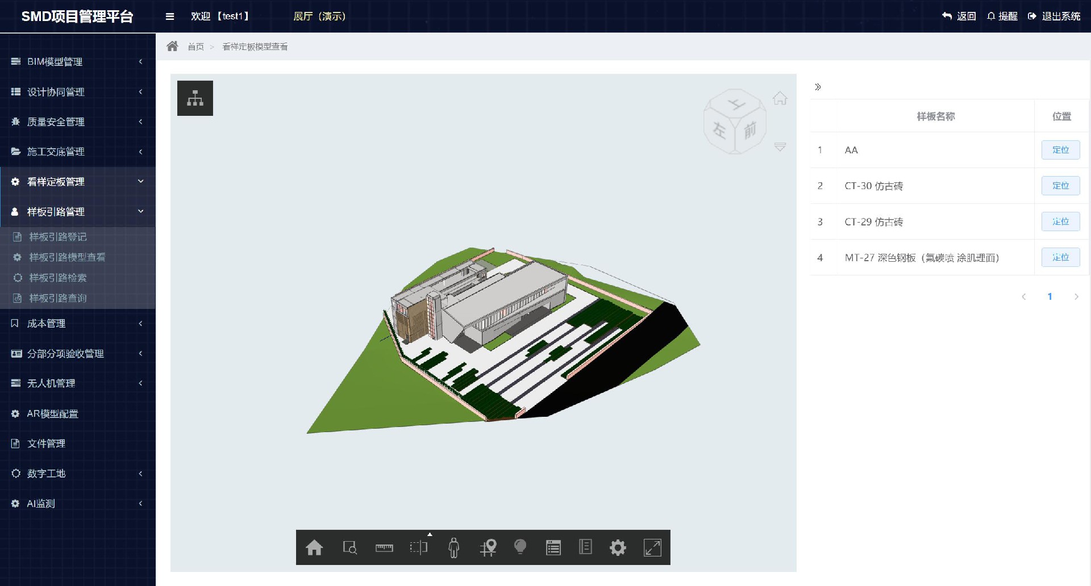Open the map location marker tool
This screenshot has width=1091, height=586.
[488, 547]
